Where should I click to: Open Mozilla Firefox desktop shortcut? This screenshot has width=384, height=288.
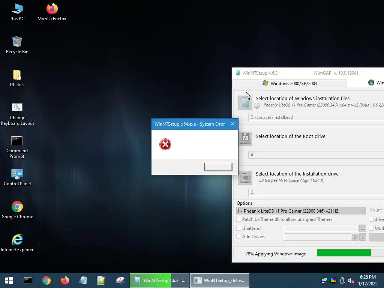(52, 12)
